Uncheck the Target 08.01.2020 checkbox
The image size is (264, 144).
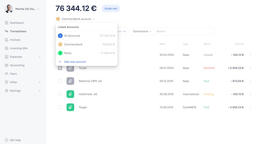pyautogui.click(x=60, y=68)
